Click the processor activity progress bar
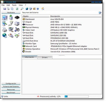Screen dimensions: 106x102 click(x=77, y=96)
